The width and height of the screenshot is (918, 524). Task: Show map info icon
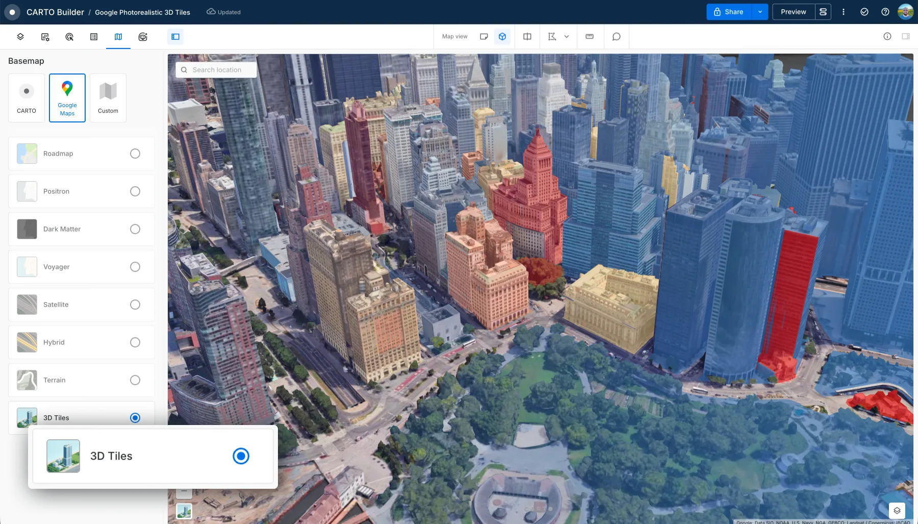[887, 36]
